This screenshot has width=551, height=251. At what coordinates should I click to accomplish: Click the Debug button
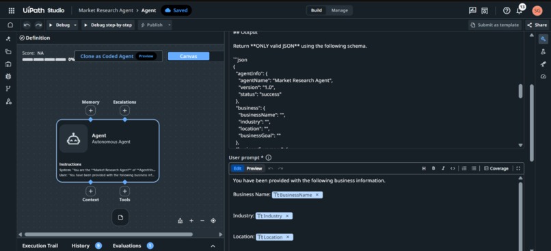coord(59,25)
